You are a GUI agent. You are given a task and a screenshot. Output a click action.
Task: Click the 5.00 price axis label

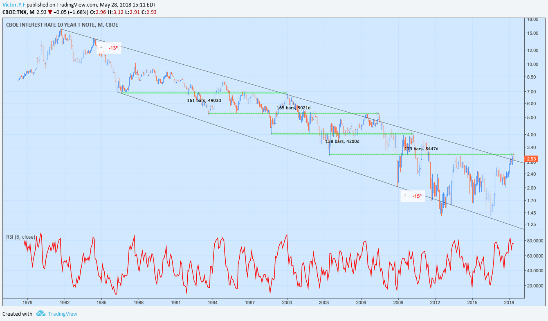532,118
